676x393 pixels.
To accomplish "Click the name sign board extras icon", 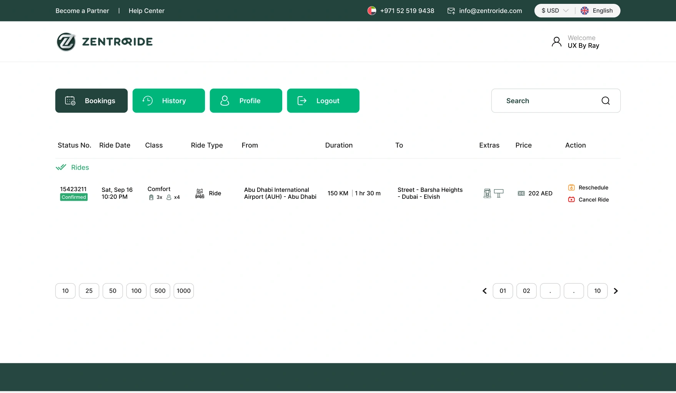I will (x=499, y=193).
